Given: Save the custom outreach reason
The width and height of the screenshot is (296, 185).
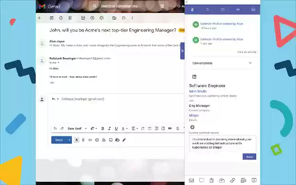Looking at the screenshot, I should click(x=249, y=157).
